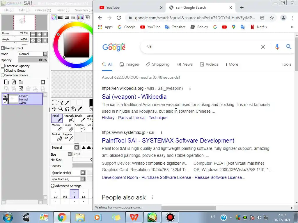298x223 pixels.
Task: Create a new linework layer
Action: (14, 82)
